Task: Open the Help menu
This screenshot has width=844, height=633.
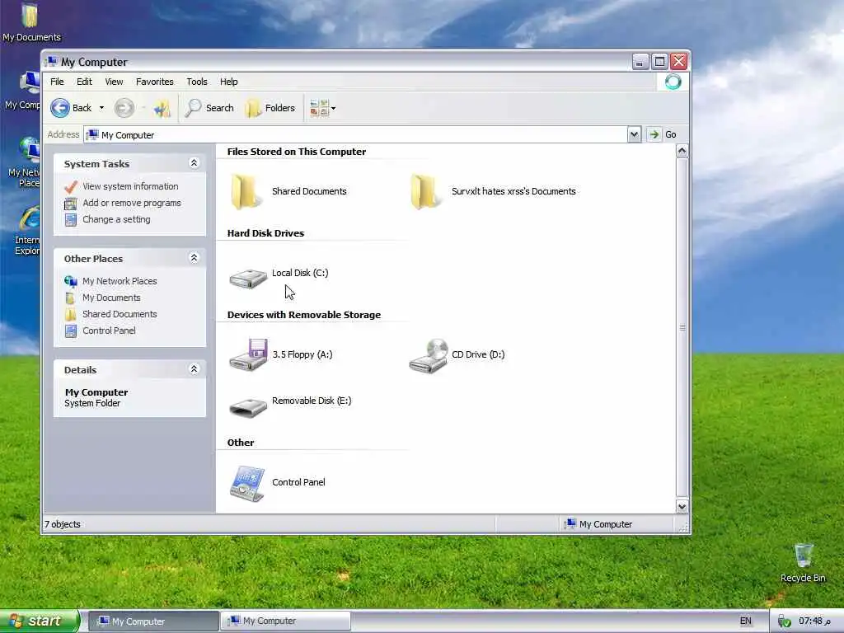Action: 229,82
